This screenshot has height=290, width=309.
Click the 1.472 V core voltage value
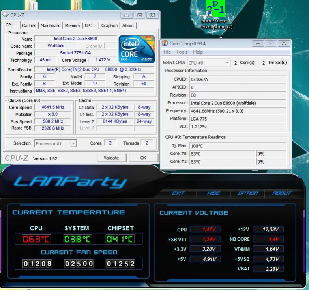tap(103, 60)
